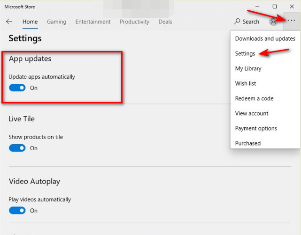Select Settings in the dropdown menu
The height and width of the screenshot is (235, 301).
[245, 53]
